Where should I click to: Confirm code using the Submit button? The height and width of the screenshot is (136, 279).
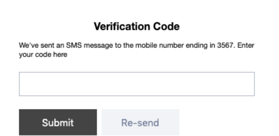[x=58, y=122]
